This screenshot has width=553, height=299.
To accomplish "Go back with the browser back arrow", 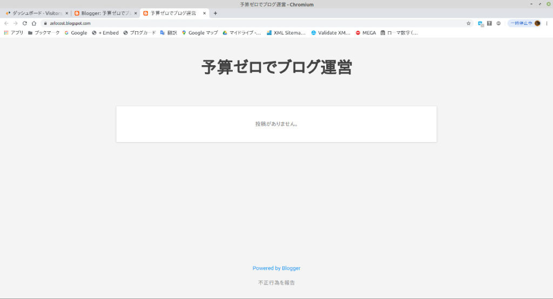I will [6, 23].
